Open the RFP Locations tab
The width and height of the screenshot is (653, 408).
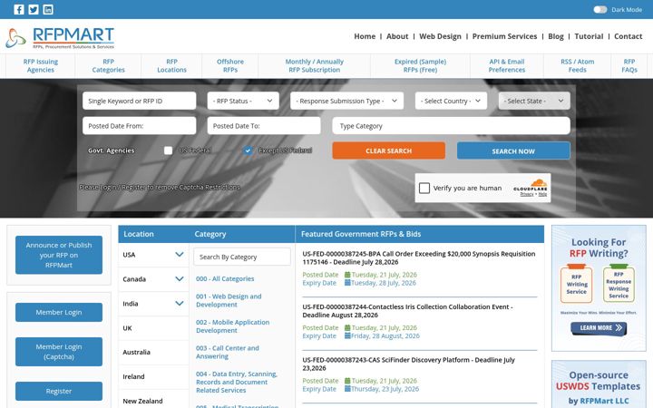point(172,66)
